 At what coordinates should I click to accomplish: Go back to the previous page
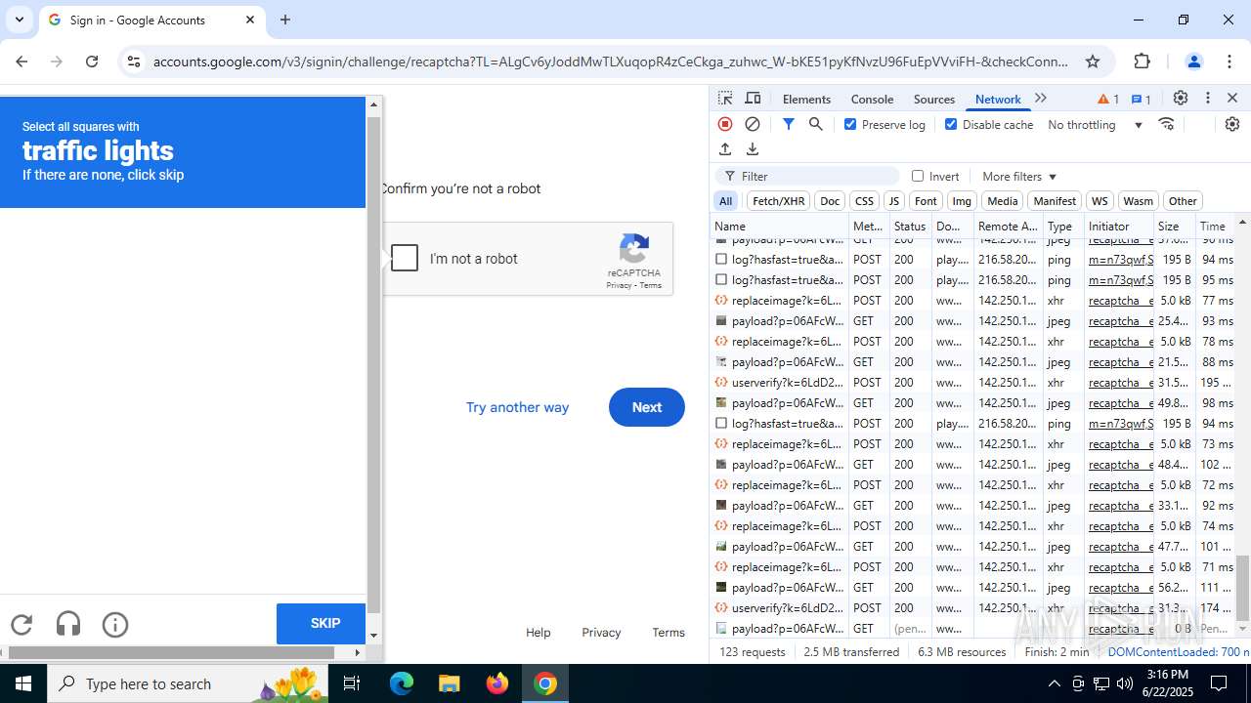point(22,62)
